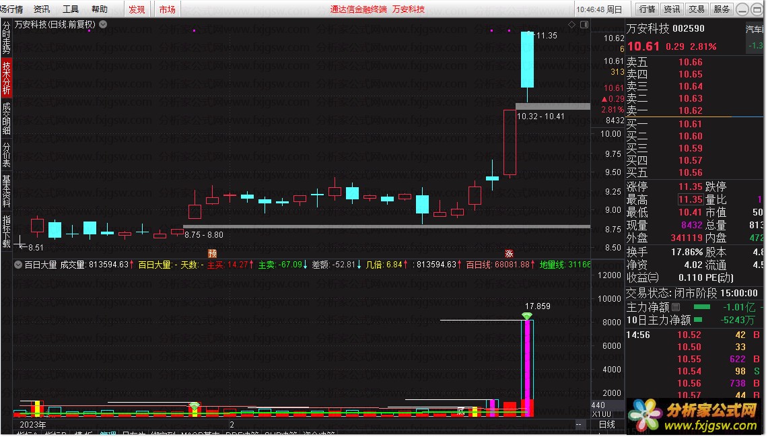Click the 最低 10.41 value
Screen dimensions: 768x437
click(690, 212)
